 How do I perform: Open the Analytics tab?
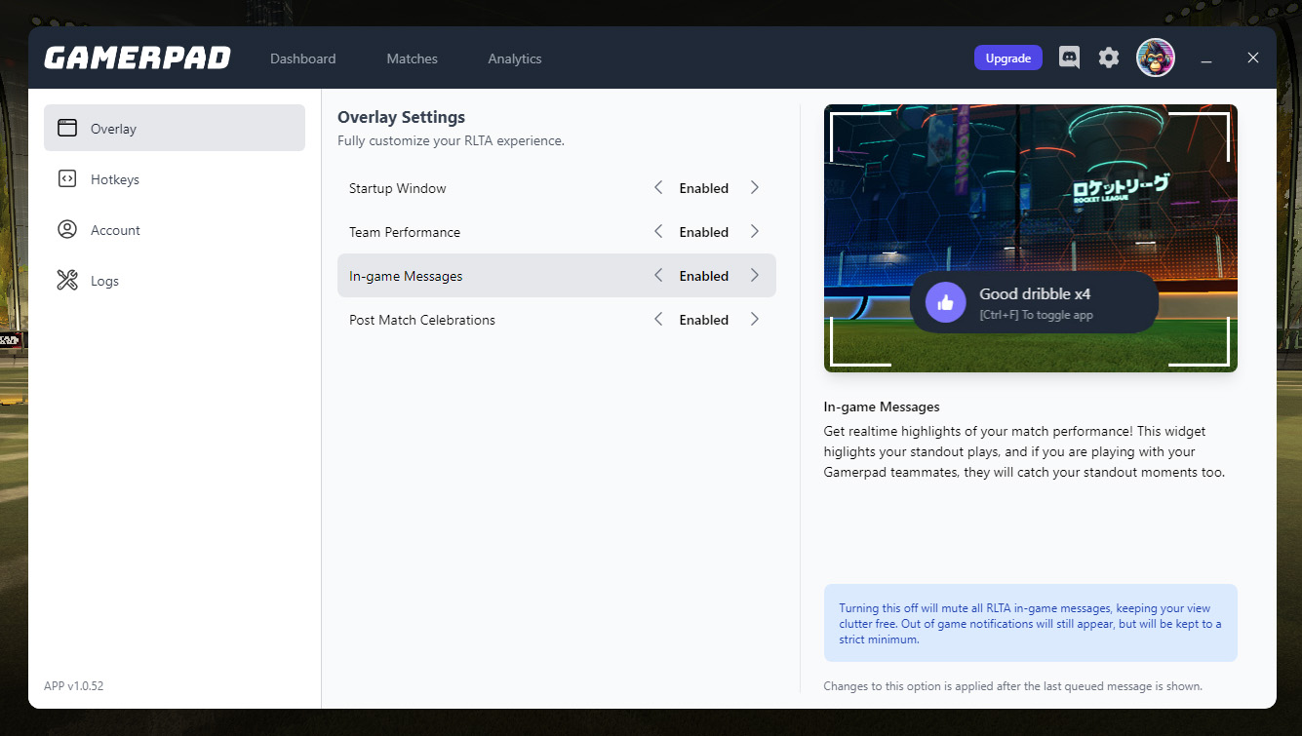[515, 58]
